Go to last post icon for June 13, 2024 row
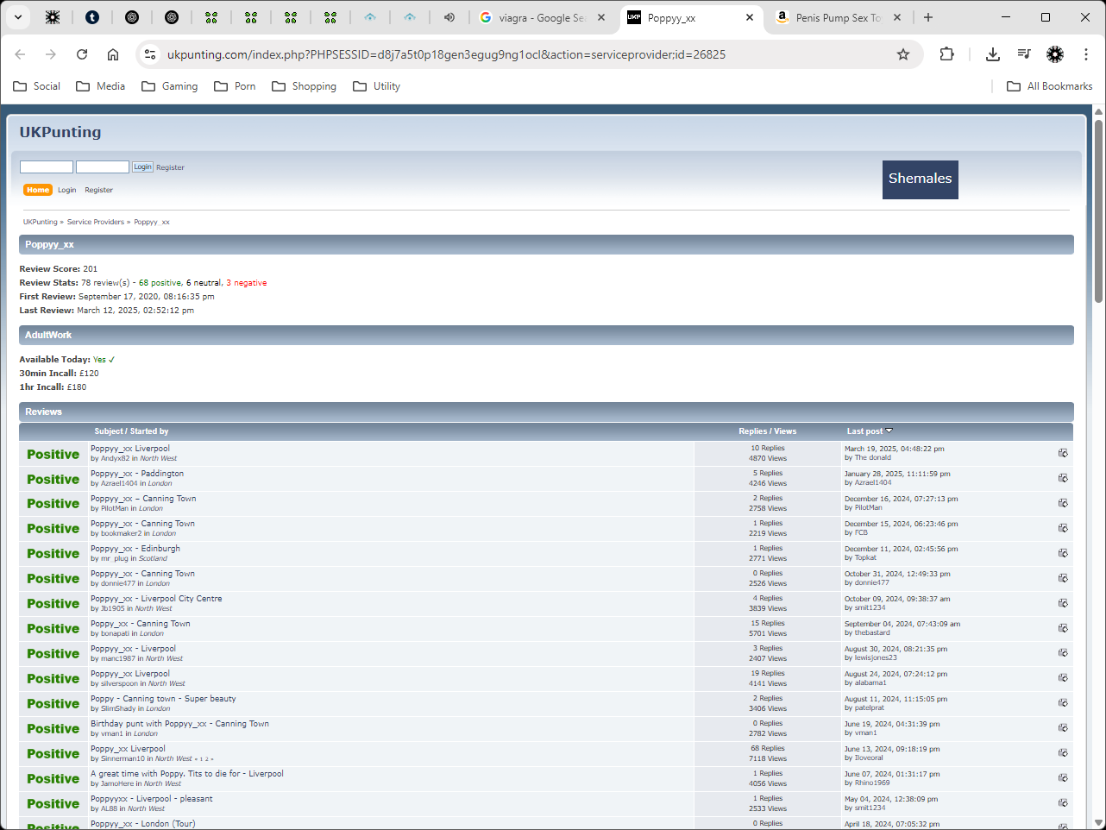Viewport: 1106px width, 830px height. point(1063,753)
